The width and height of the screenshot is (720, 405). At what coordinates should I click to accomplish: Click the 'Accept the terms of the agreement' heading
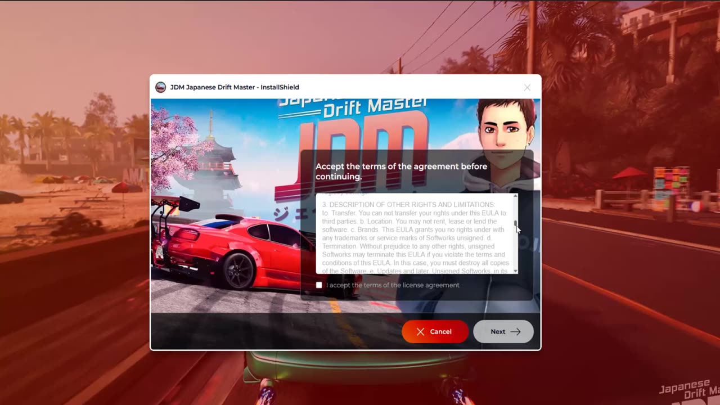tap(401, 172)
